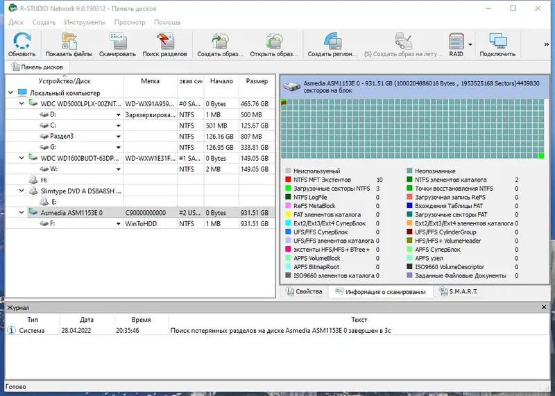The height and width of the screenshot is (396, 555).
Task: Click the Локальный компьютер monitor icon
Action: pos(22,93)
